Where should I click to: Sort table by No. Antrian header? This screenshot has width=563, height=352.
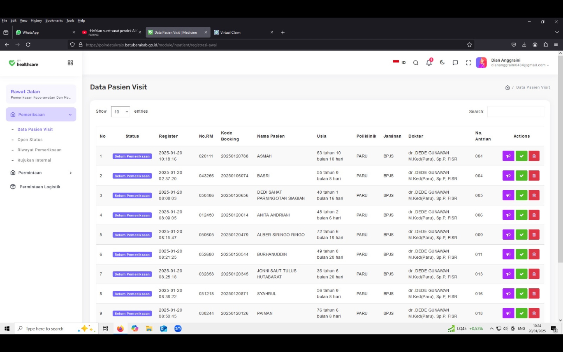483,136
